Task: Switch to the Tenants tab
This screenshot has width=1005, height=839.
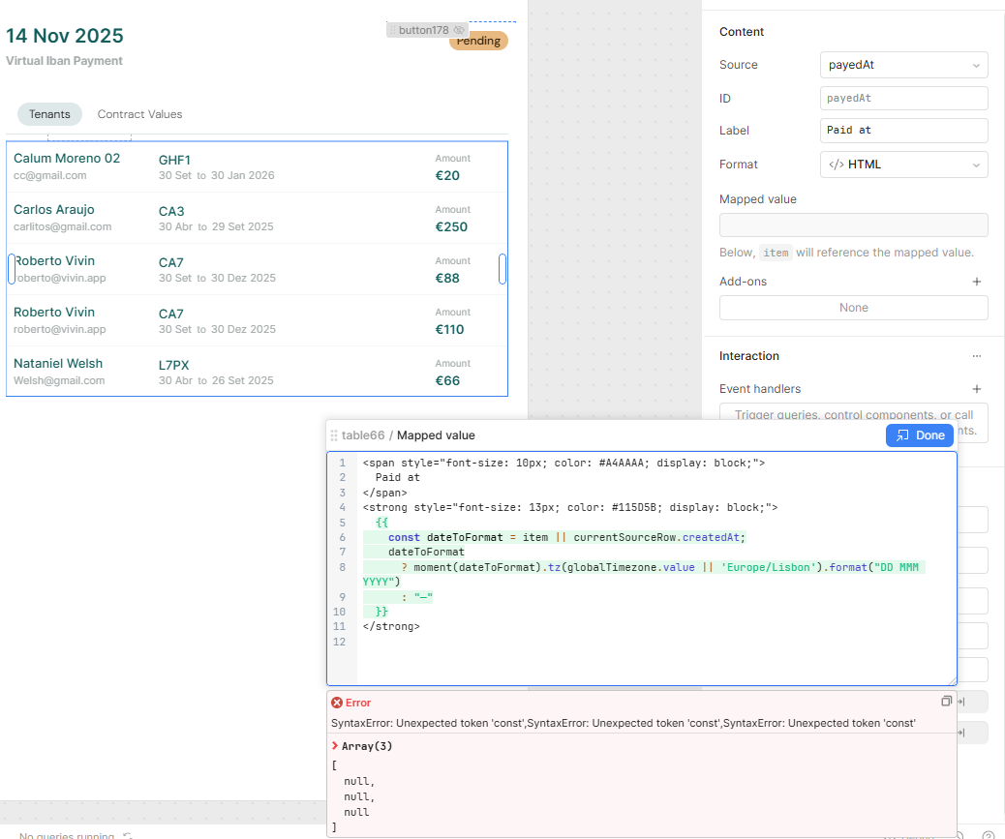Action: (49, 114)
